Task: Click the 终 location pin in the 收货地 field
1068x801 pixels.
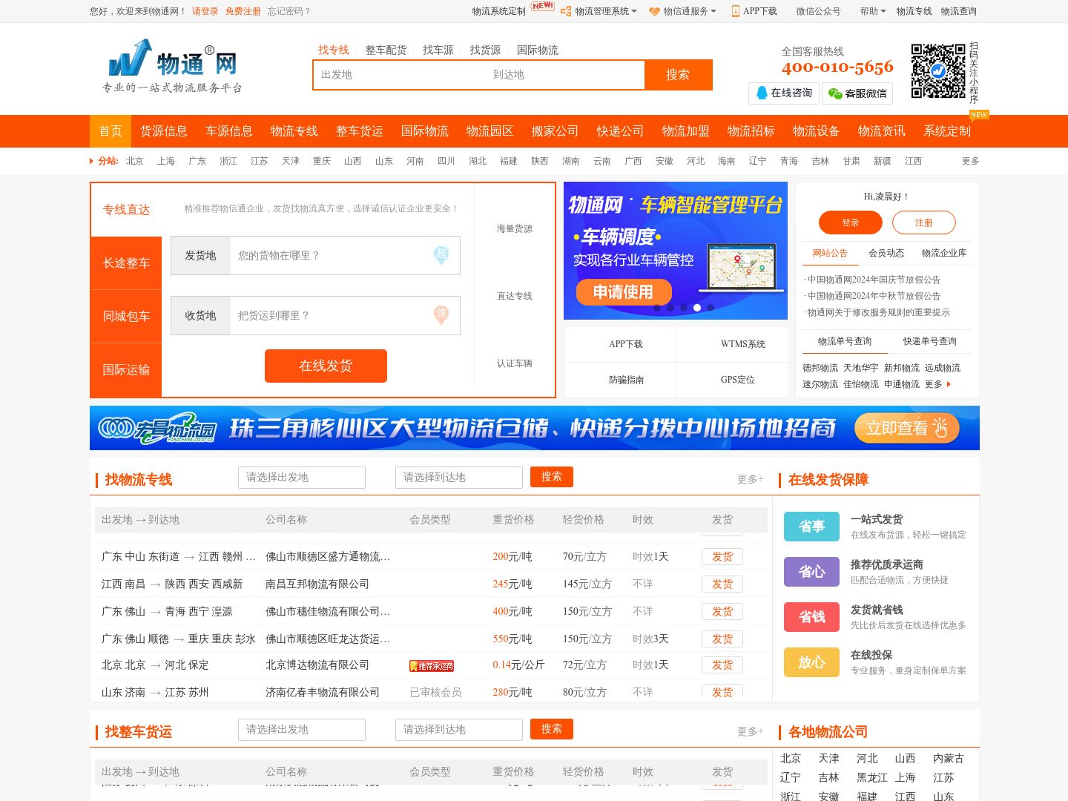Action: pos(441,315)
